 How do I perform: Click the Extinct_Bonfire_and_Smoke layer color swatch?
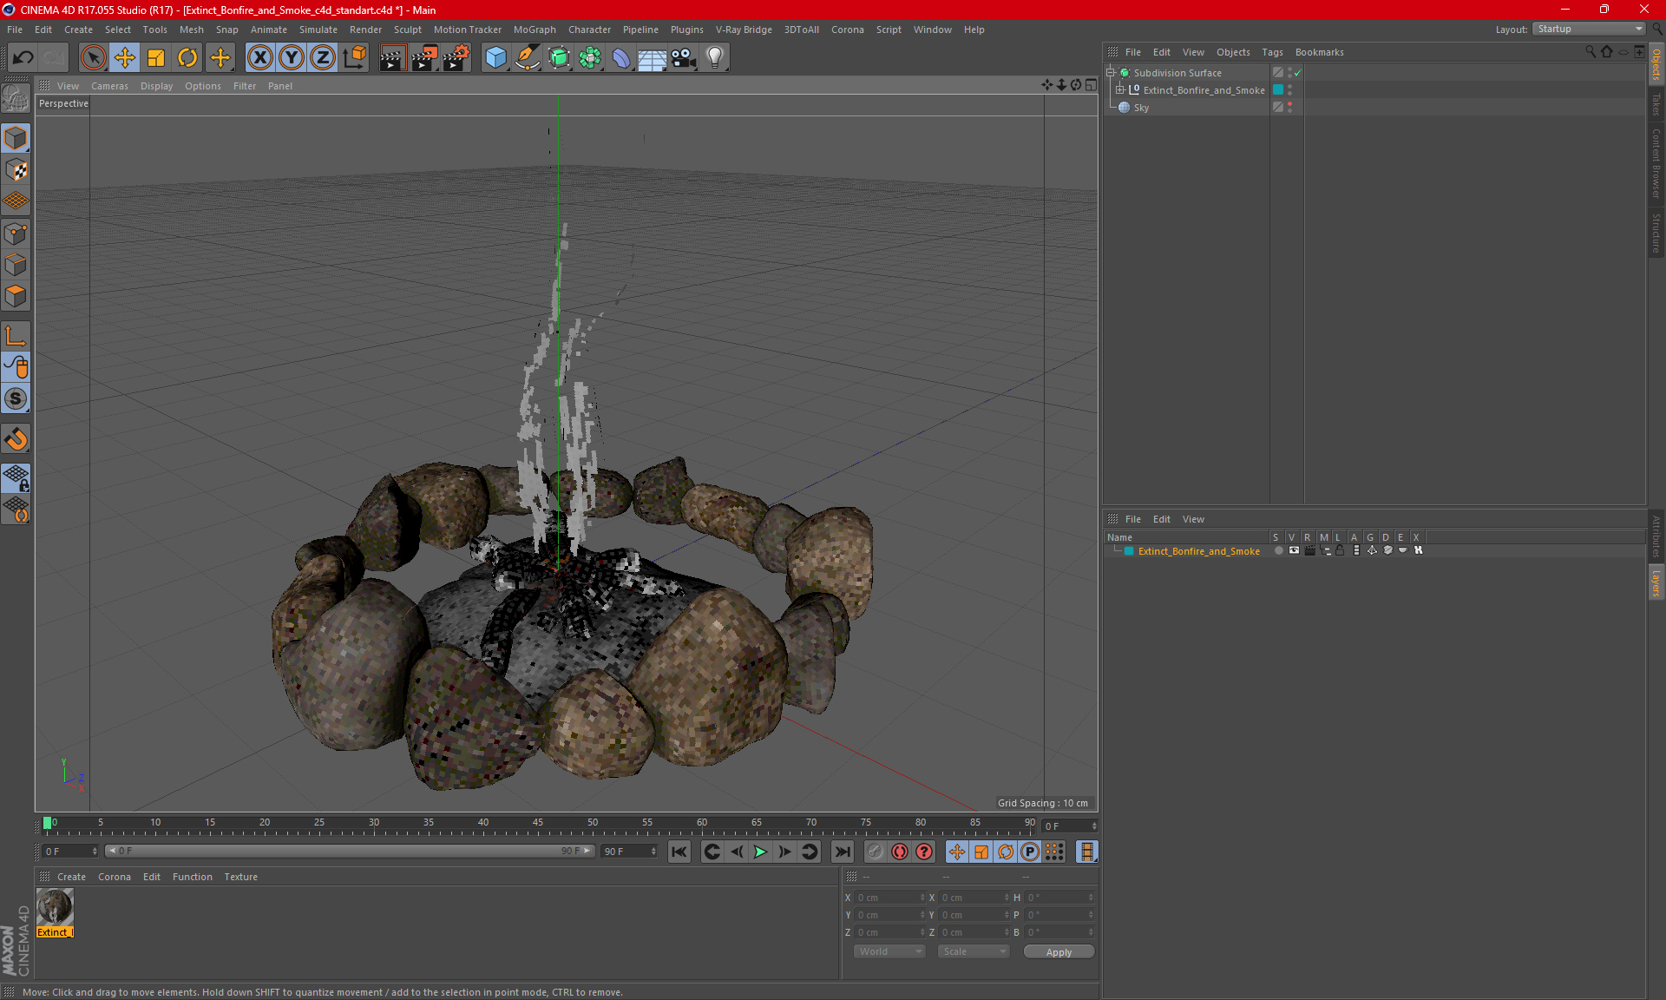(1129, 551)
